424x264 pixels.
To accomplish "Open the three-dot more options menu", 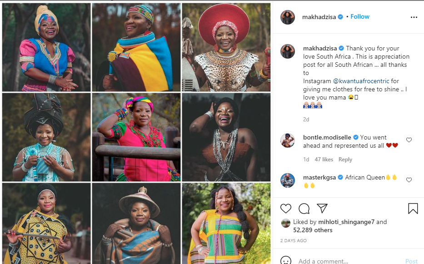I will [414, 17].
